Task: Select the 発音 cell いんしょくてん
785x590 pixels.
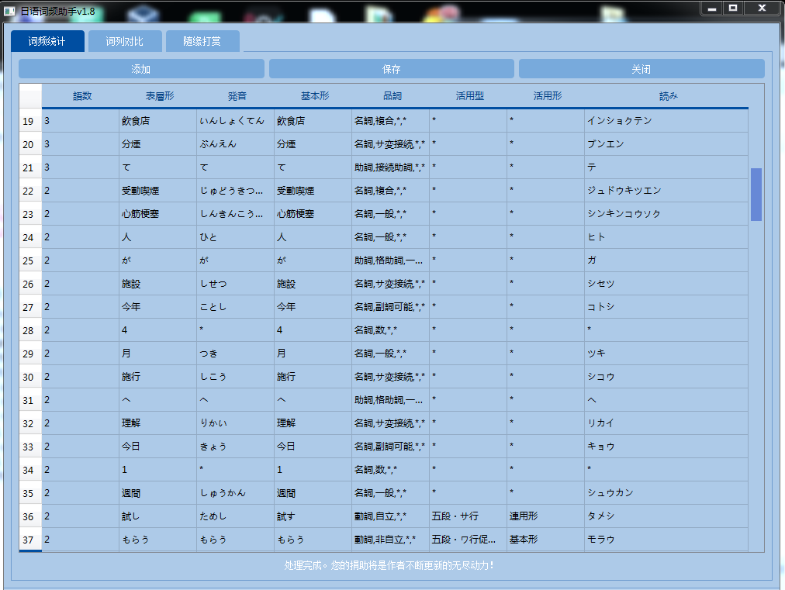Action: tap(235, 121)
